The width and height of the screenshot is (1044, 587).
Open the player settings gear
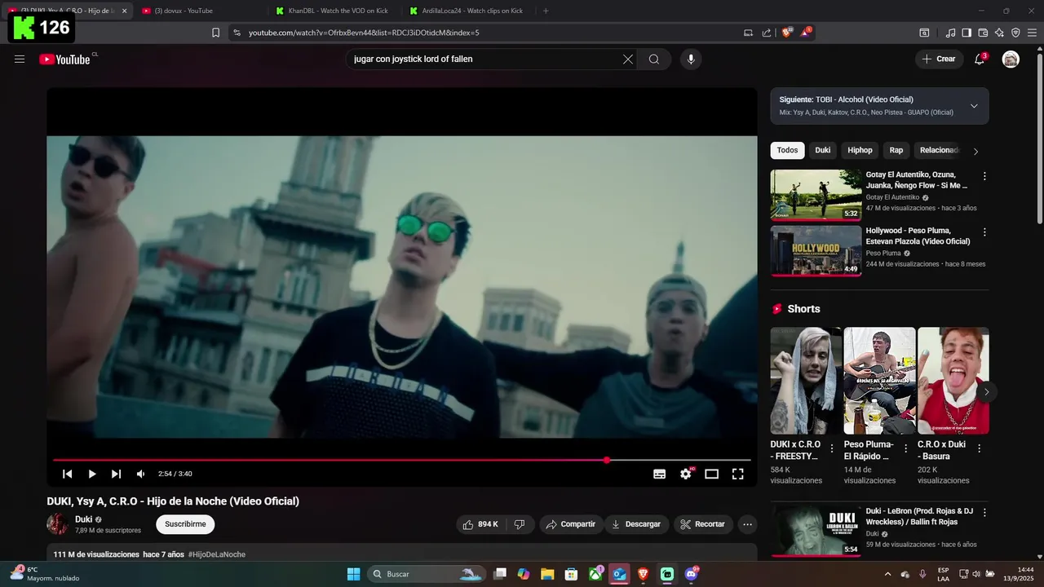(686, 474)
